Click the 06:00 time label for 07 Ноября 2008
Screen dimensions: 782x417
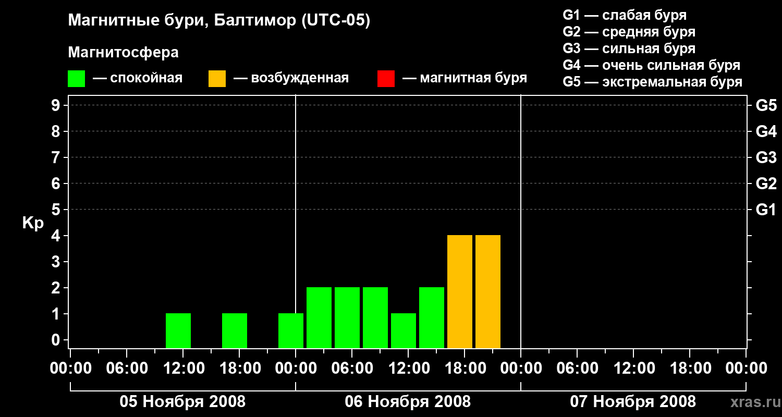tap(578, 368)
